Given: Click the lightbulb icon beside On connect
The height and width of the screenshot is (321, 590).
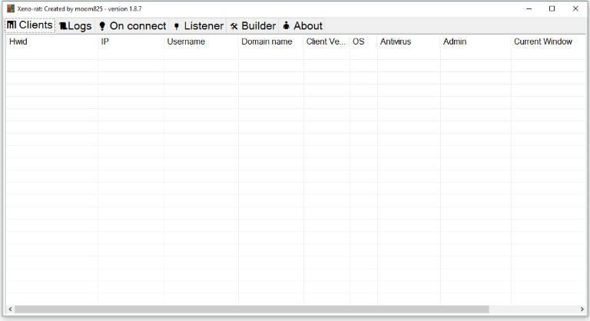Looking at the screenshot, I should click(x=102, y=26).
